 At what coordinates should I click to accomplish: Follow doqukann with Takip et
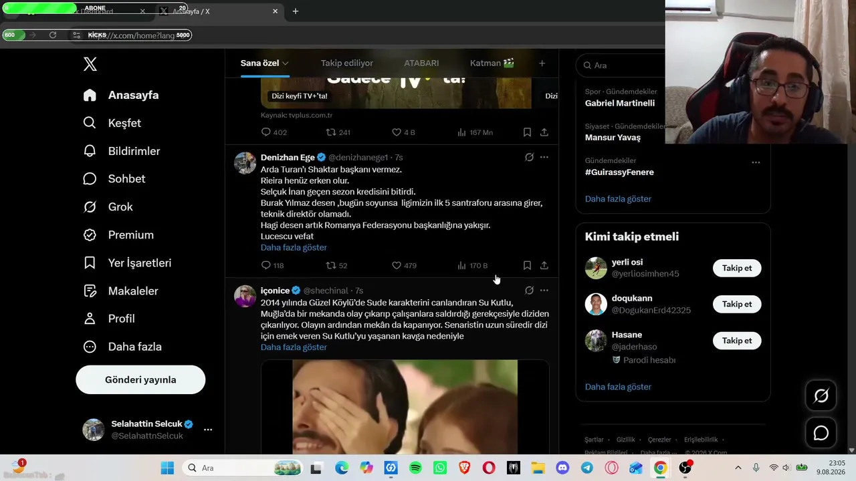coord(737,304)
